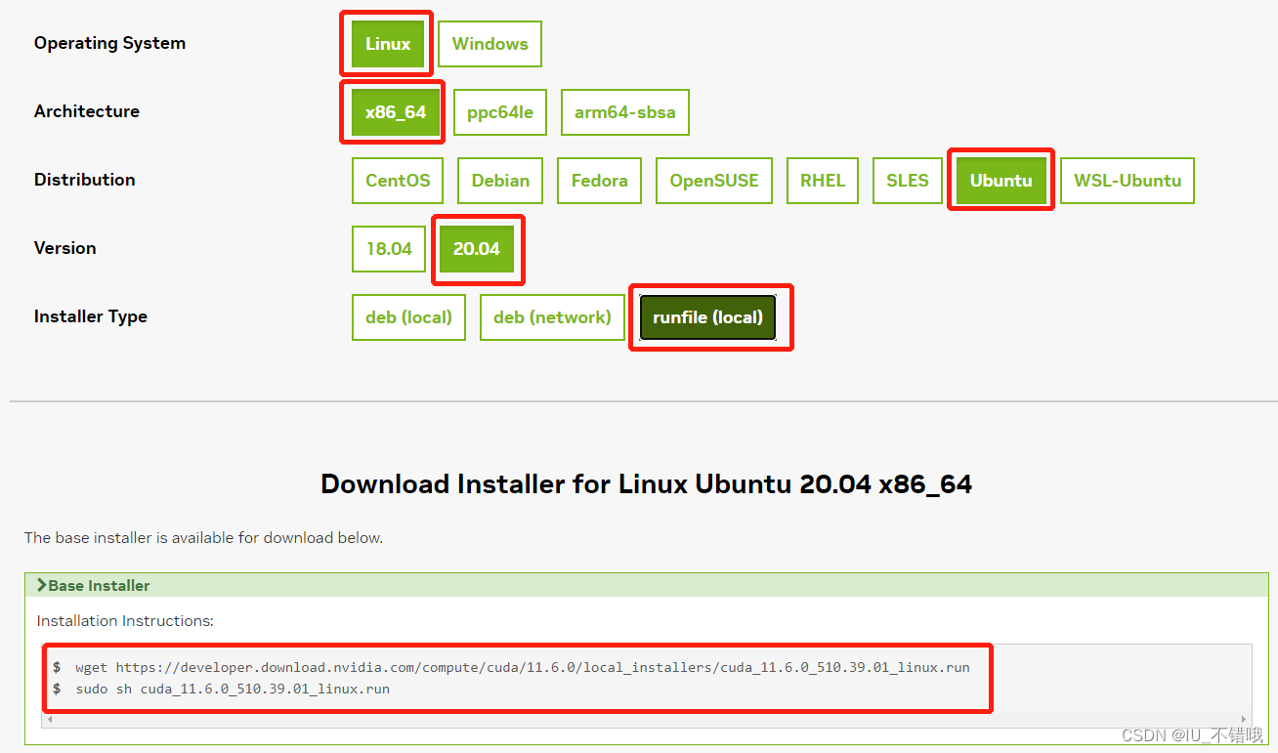
Task: Click the Architecture label
Action: (x=87, y=111)
